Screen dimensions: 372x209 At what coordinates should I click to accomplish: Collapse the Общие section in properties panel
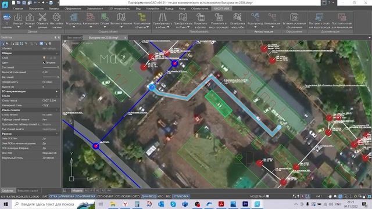click(x=56, y=53)
